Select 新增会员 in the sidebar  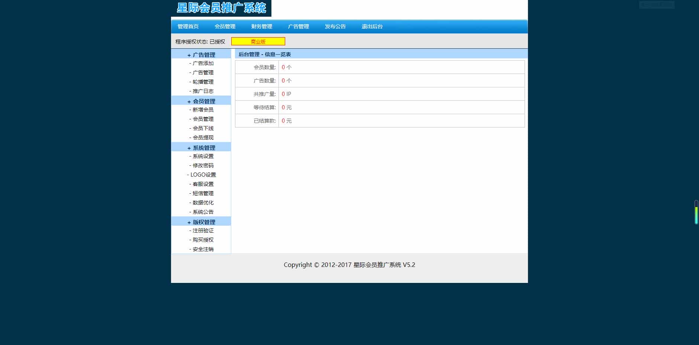point(202,110)
